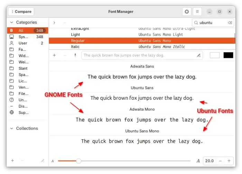The image size is (242, 174).
Task: Click the 20.0 font size field
Action: click(x=210, y=161)
